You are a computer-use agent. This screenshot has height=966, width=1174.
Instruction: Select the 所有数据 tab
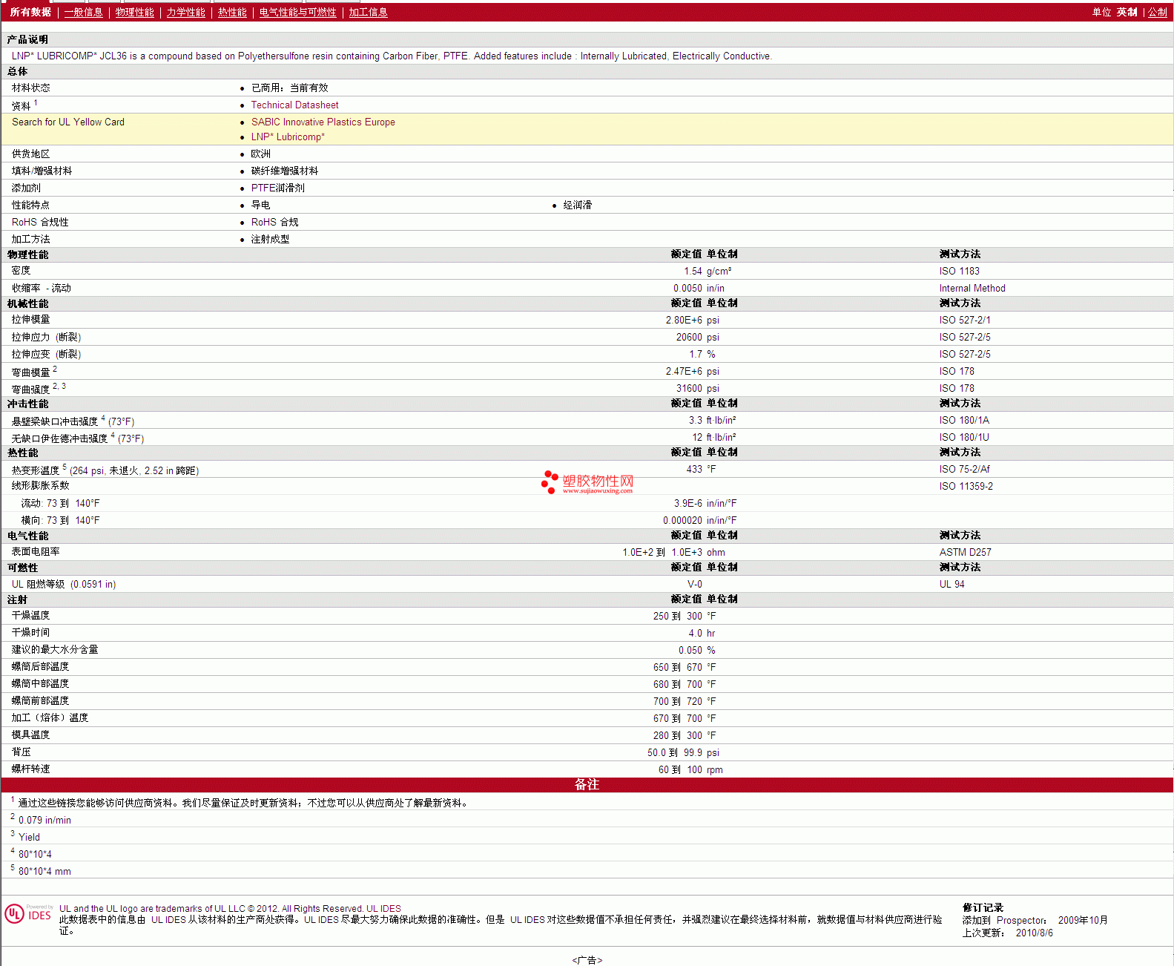[30, 13]
